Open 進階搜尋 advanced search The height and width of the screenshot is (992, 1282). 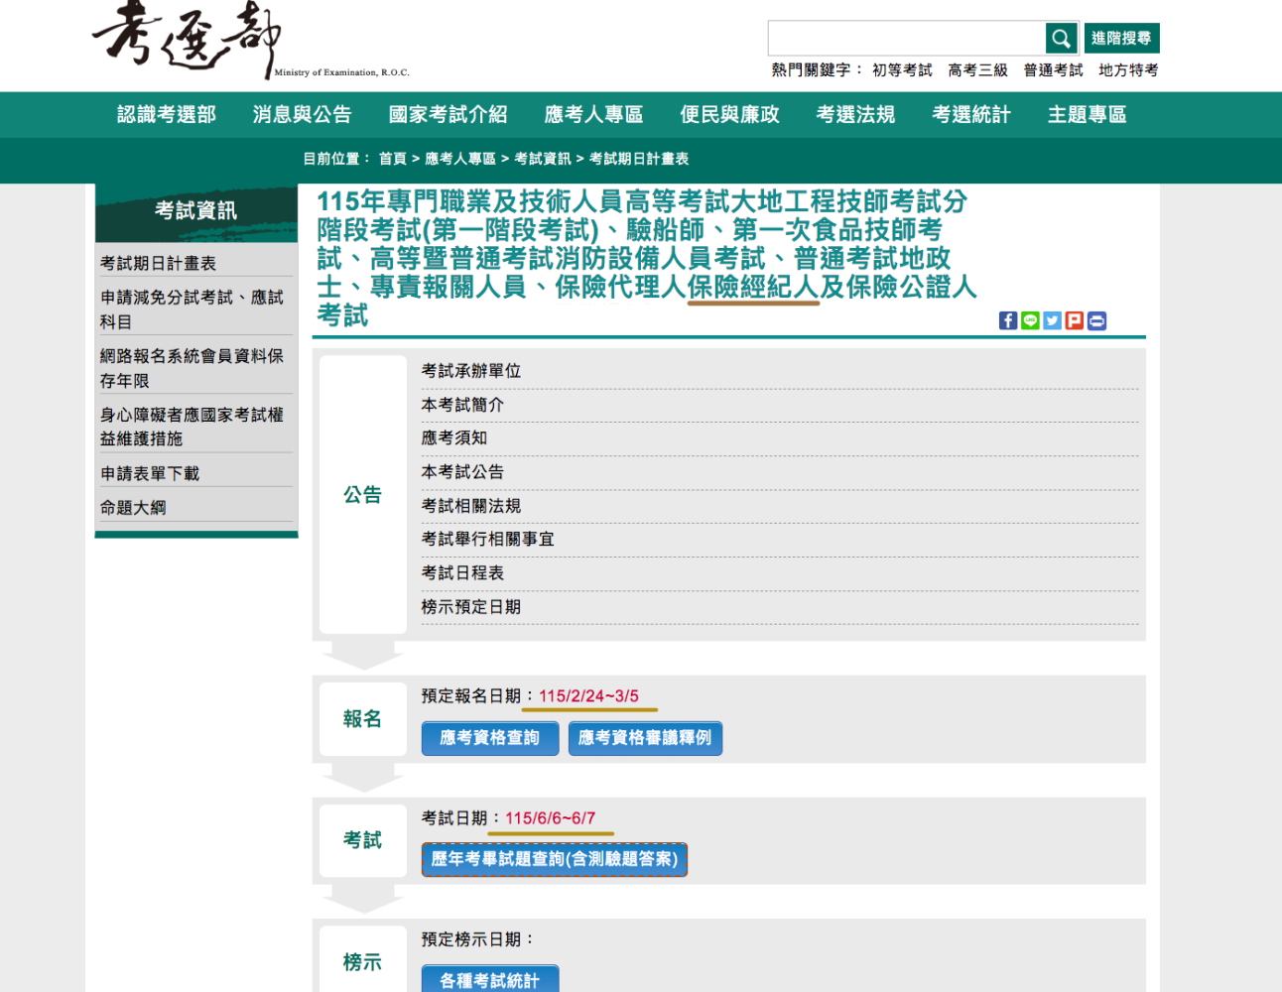tap(1121, 38)
